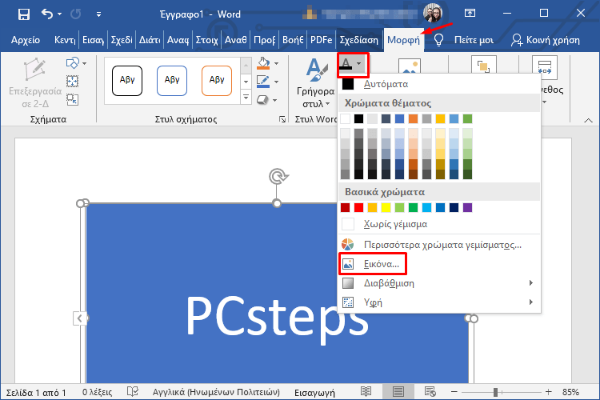Select the blue outline Αβγ shape style

point(172,80)
